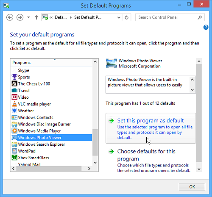Go back with the Back arrow

(x=10, y=17)
